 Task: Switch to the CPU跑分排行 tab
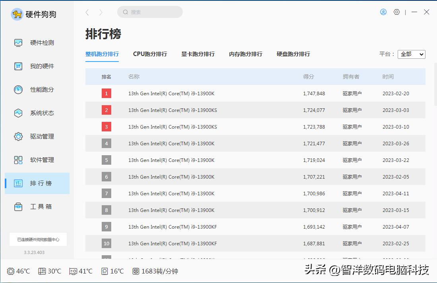150,54
